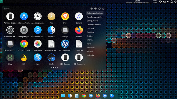Launch Htop process monitor
Screen dimensions: 177x99
(x=10, y=58)
